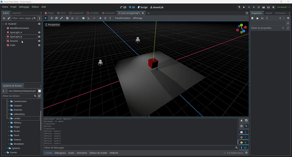292x157 pixels.
Task: Focus the Filtrer les propriétés field
Action: (267, 28)
